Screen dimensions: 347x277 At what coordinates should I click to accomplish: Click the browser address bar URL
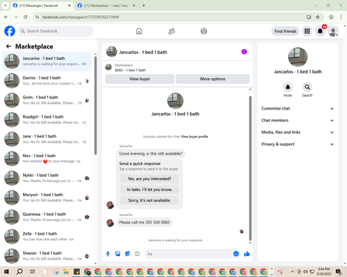81,17
